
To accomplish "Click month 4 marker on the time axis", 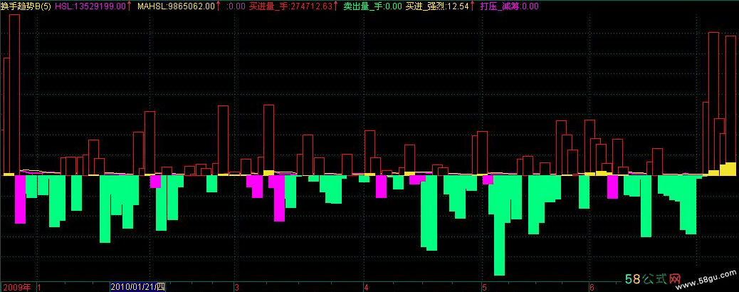I will tap(366, 287).
